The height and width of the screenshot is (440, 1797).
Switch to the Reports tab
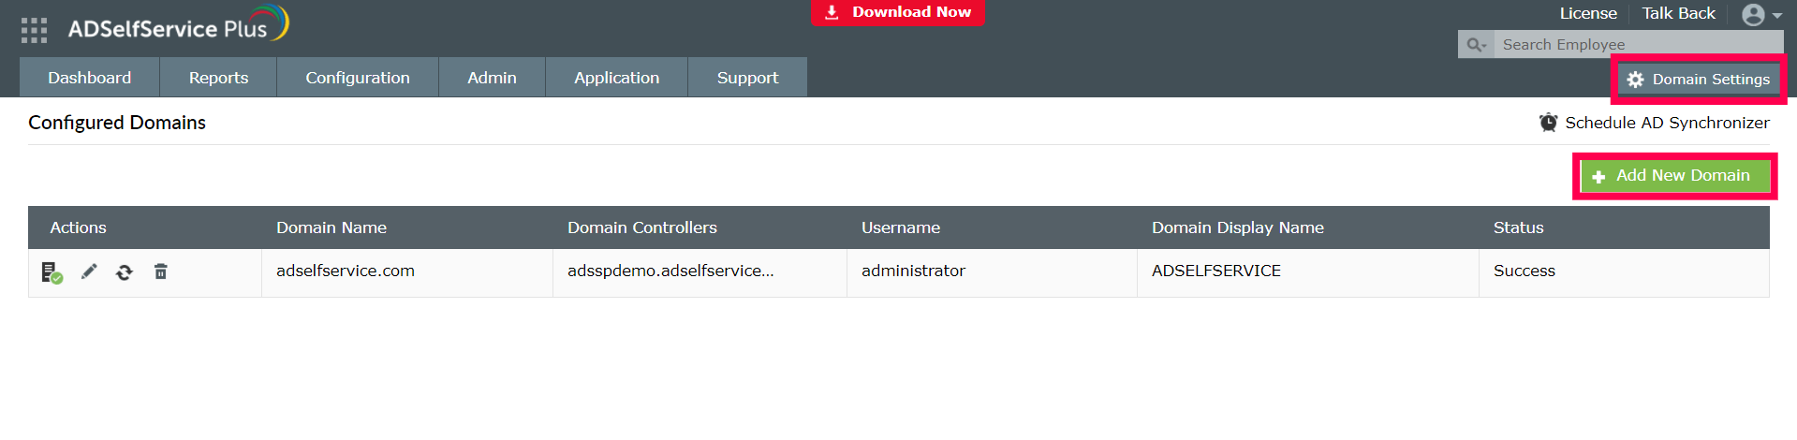pos(218,78)
